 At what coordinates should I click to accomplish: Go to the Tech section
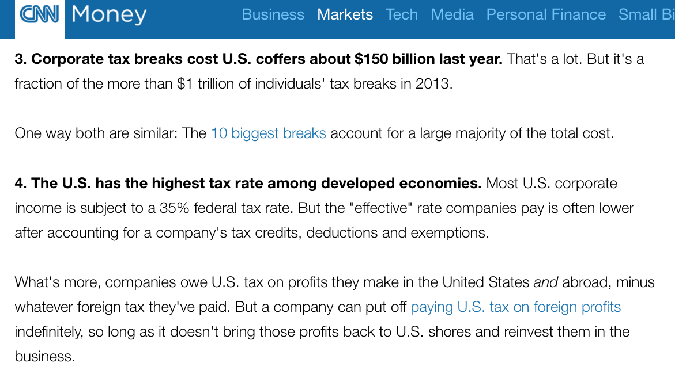coord(401,14)
